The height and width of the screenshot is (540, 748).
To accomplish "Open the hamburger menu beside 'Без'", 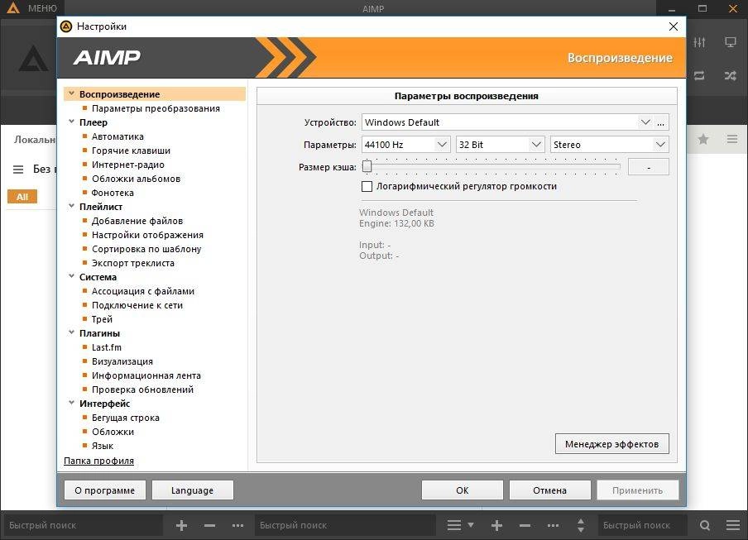I will tap(18, 170).
